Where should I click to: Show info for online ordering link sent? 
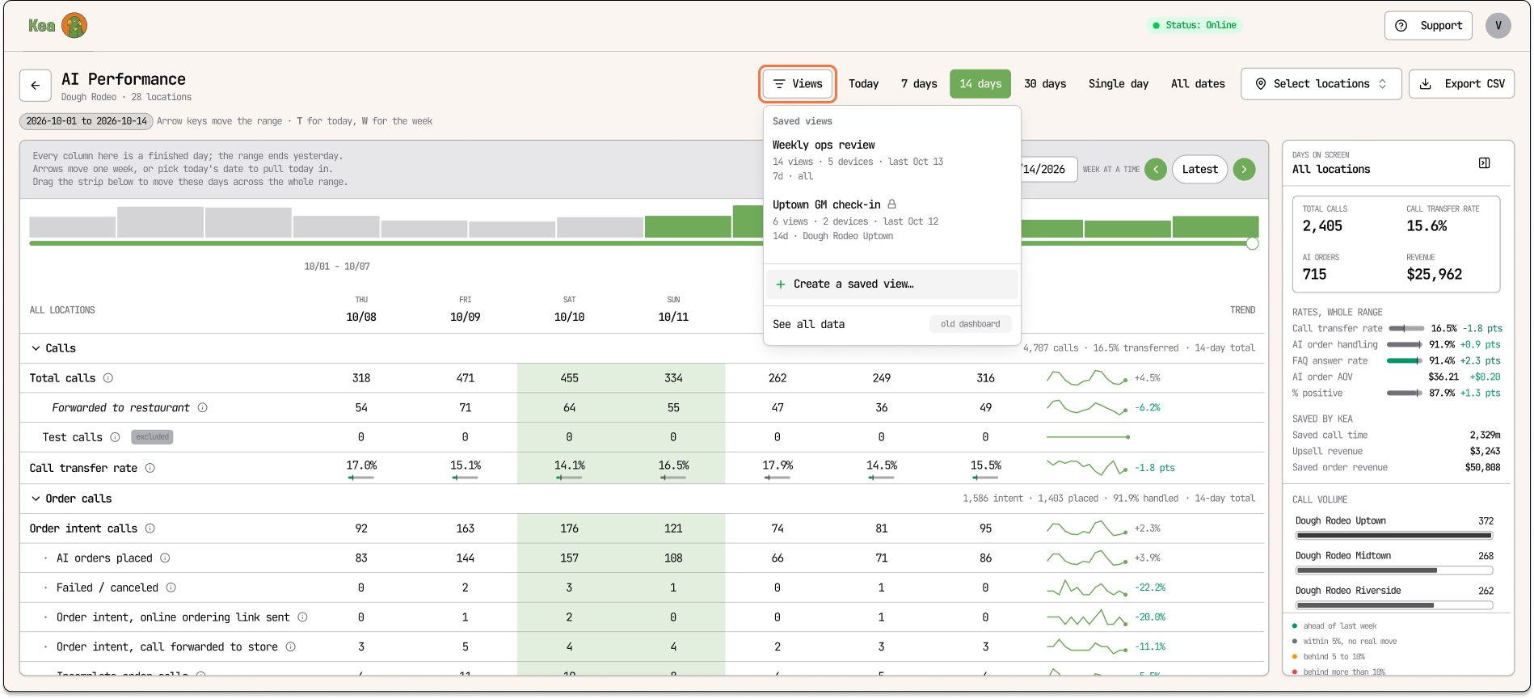(302, 617)
